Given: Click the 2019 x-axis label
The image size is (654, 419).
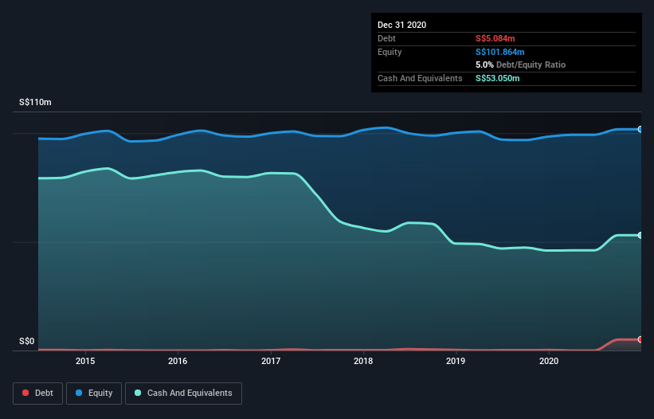Looking at the screenshot, I should tap(456, 361).
